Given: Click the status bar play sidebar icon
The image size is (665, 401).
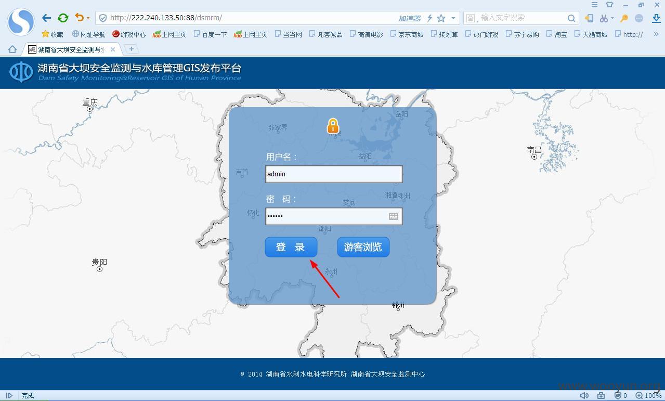Looking at the screenshot, I should click(9, 396).
